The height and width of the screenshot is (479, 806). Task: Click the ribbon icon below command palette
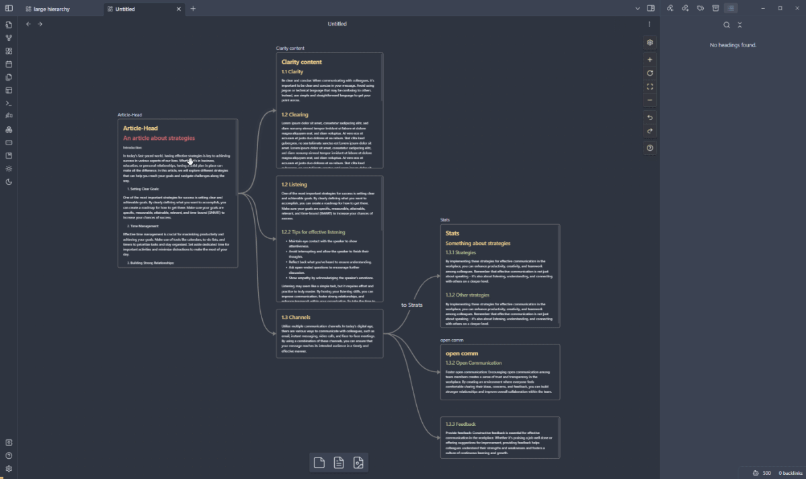[x=9, y=116]
